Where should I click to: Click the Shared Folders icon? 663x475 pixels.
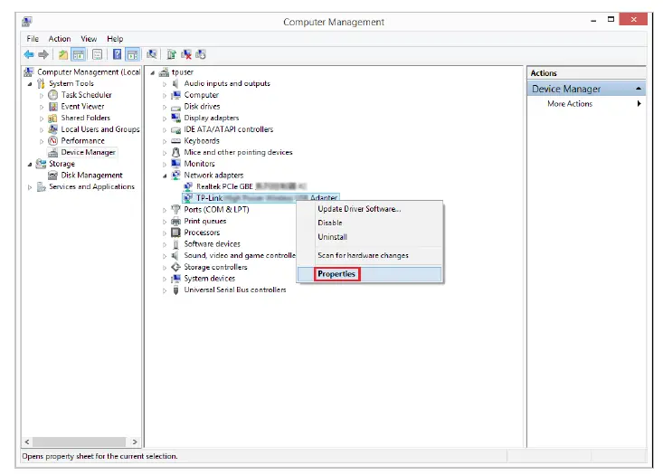tap(52, 118)
